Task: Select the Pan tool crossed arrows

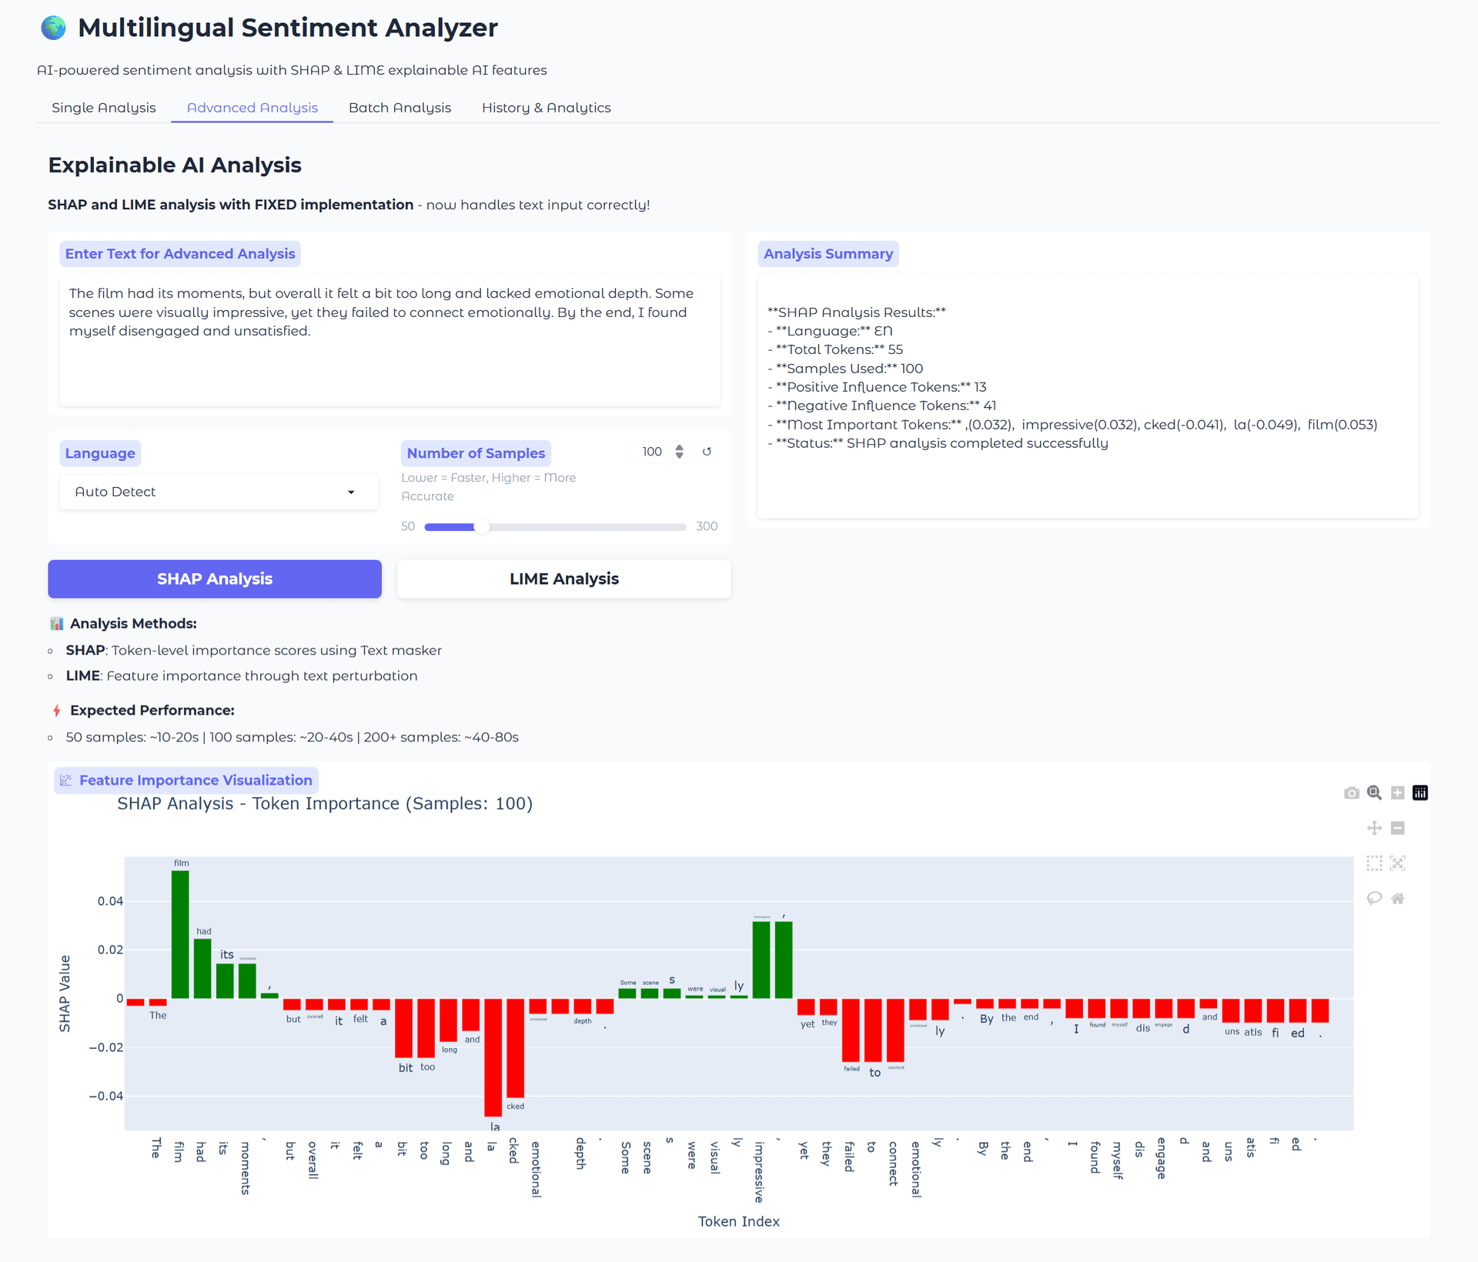Action: pyautogui.click(x=1374, y=828)
